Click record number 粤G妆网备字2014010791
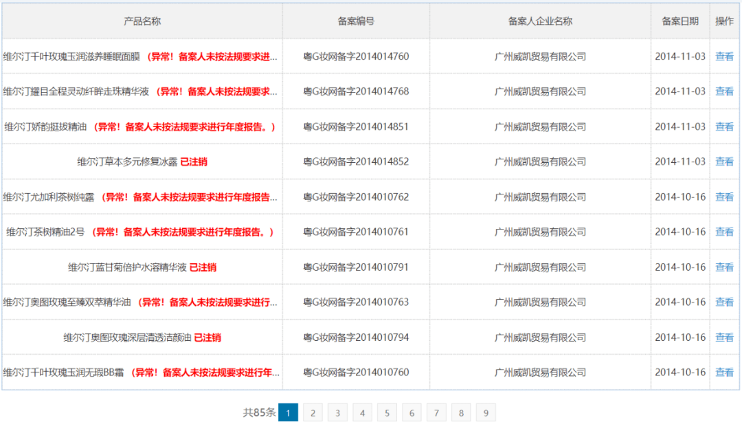The image size is (742, 422). click(356, 267)
